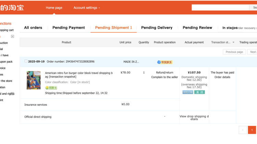Open the burger bag product thumbnail
The image size is (257, 144).
coord(34,80)
